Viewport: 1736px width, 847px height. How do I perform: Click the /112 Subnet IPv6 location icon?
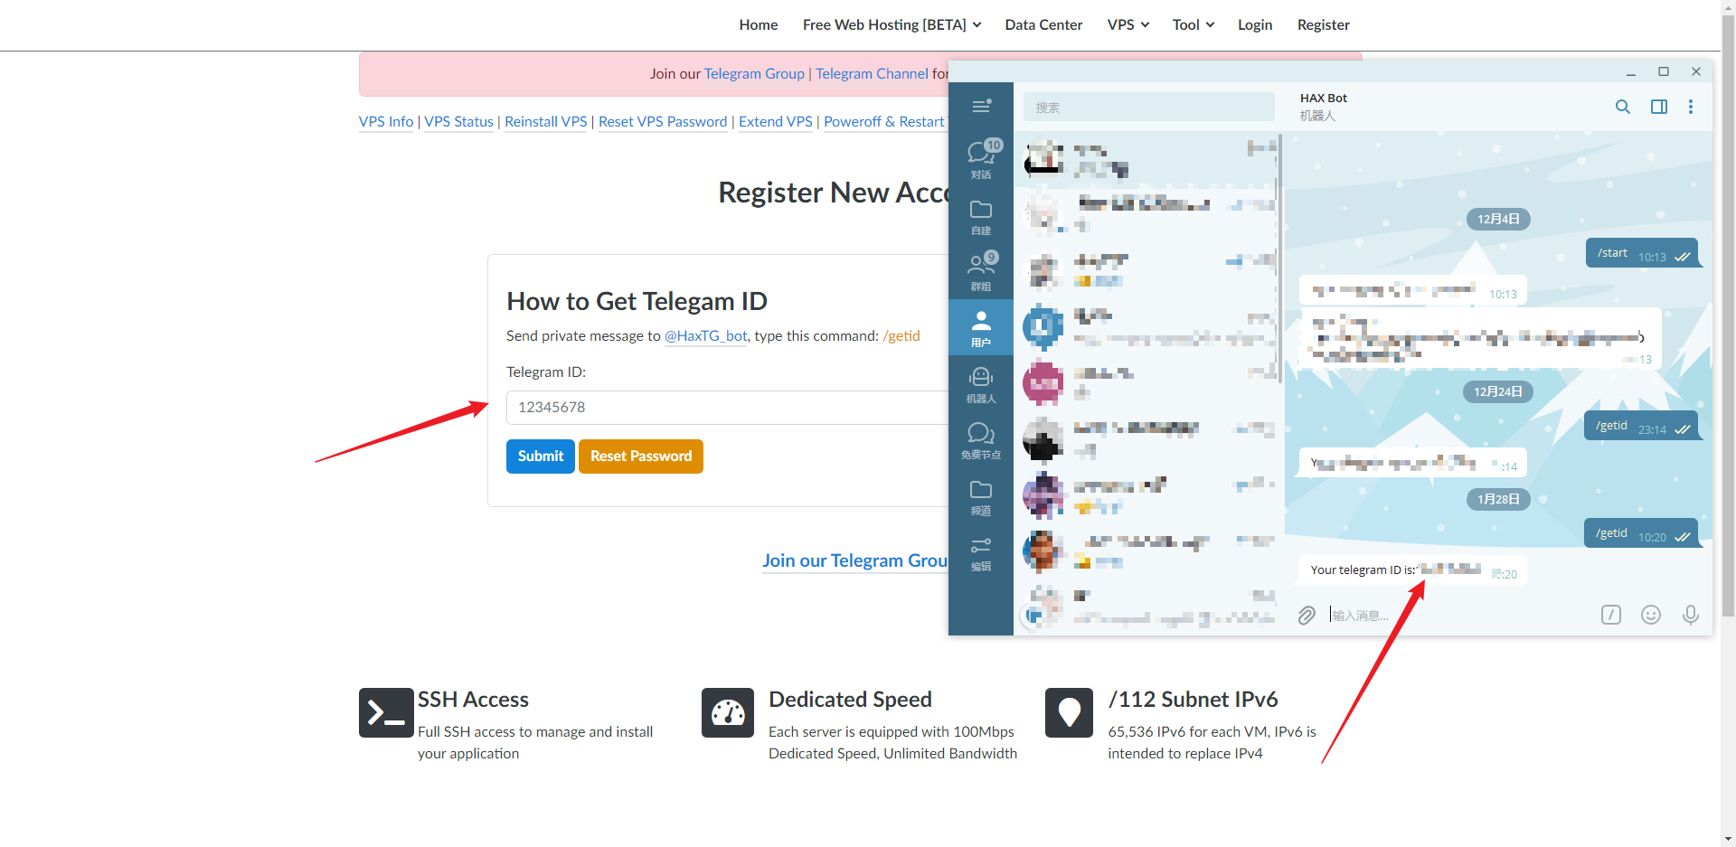click(x=1070, y=713)
